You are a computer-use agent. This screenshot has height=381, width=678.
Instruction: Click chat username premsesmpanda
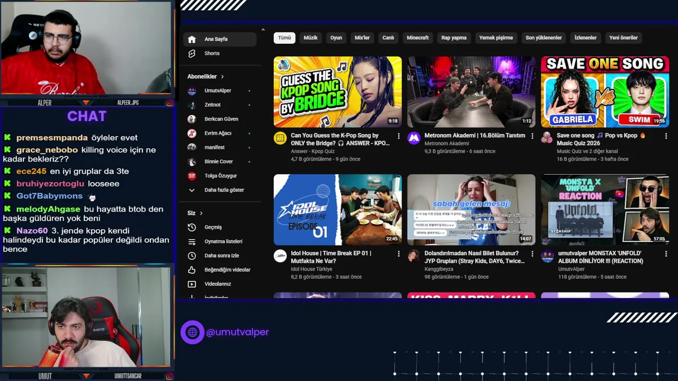[x=52, y=138]
